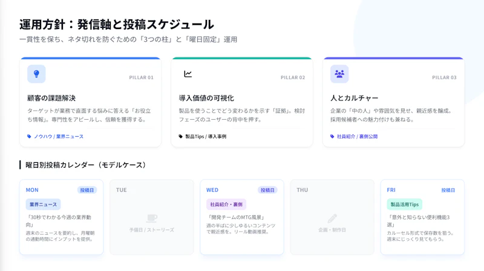The height and width of the screenshot is (271, 484).
Task: Click the 投稿日 badge on the FRI card
Action: (448, 190)
